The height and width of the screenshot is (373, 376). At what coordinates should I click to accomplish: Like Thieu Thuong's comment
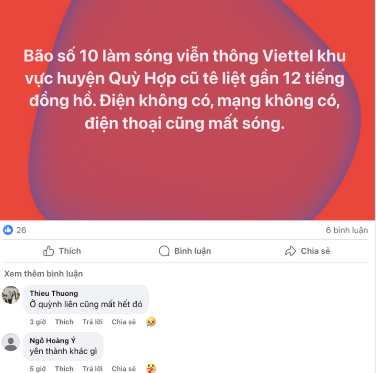click(x=64, y=322)
